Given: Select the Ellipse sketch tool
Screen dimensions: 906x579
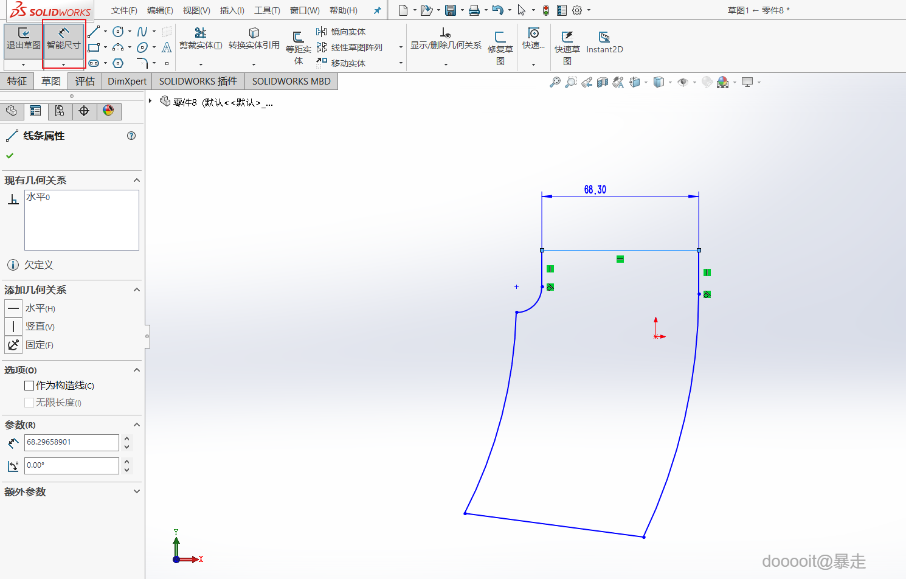Looking at the screenshot, I should point(142,47).
